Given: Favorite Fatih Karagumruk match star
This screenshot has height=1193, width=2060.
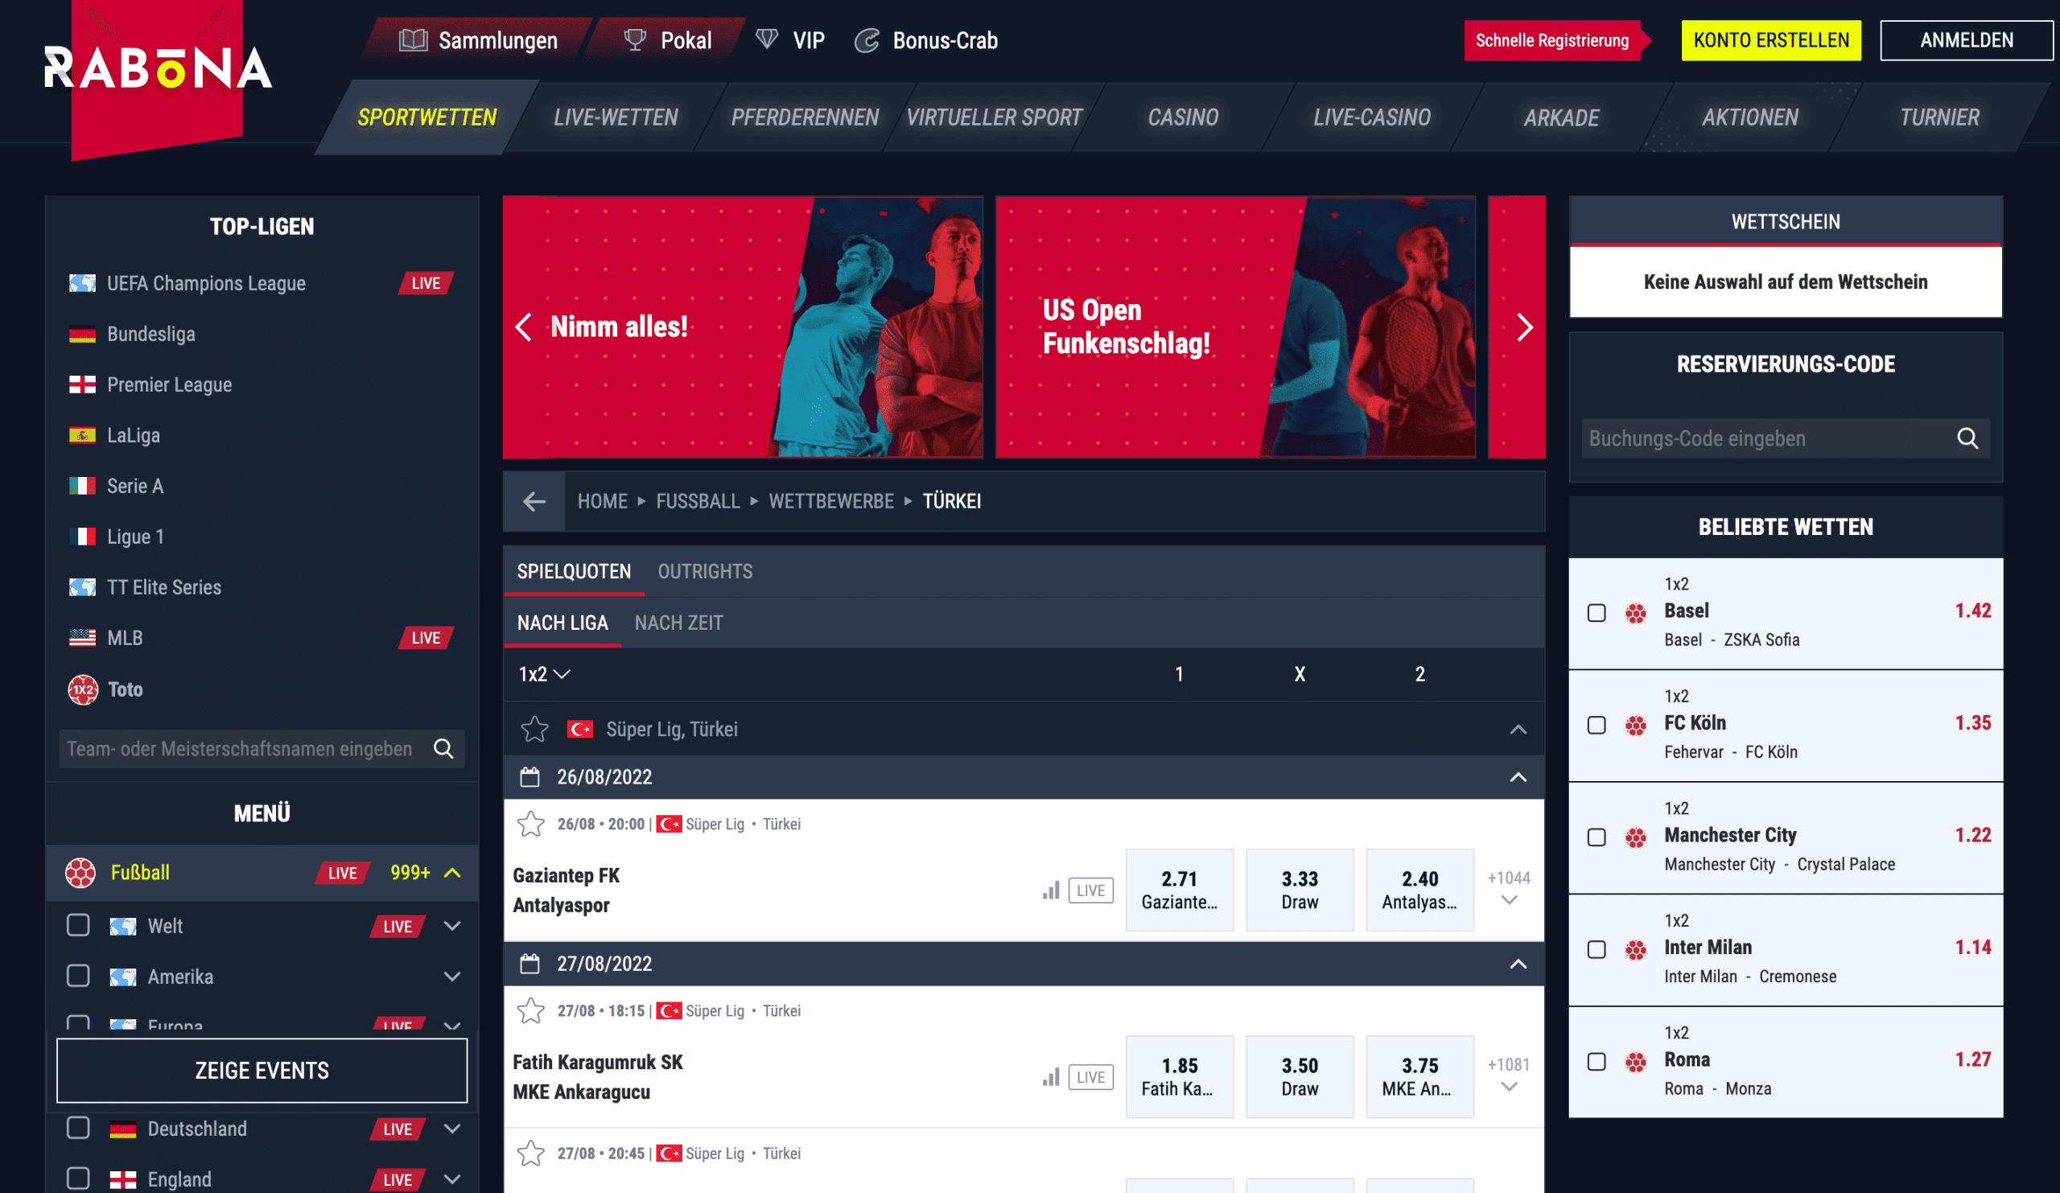Looking at the screenshot, I should 530,1010.
